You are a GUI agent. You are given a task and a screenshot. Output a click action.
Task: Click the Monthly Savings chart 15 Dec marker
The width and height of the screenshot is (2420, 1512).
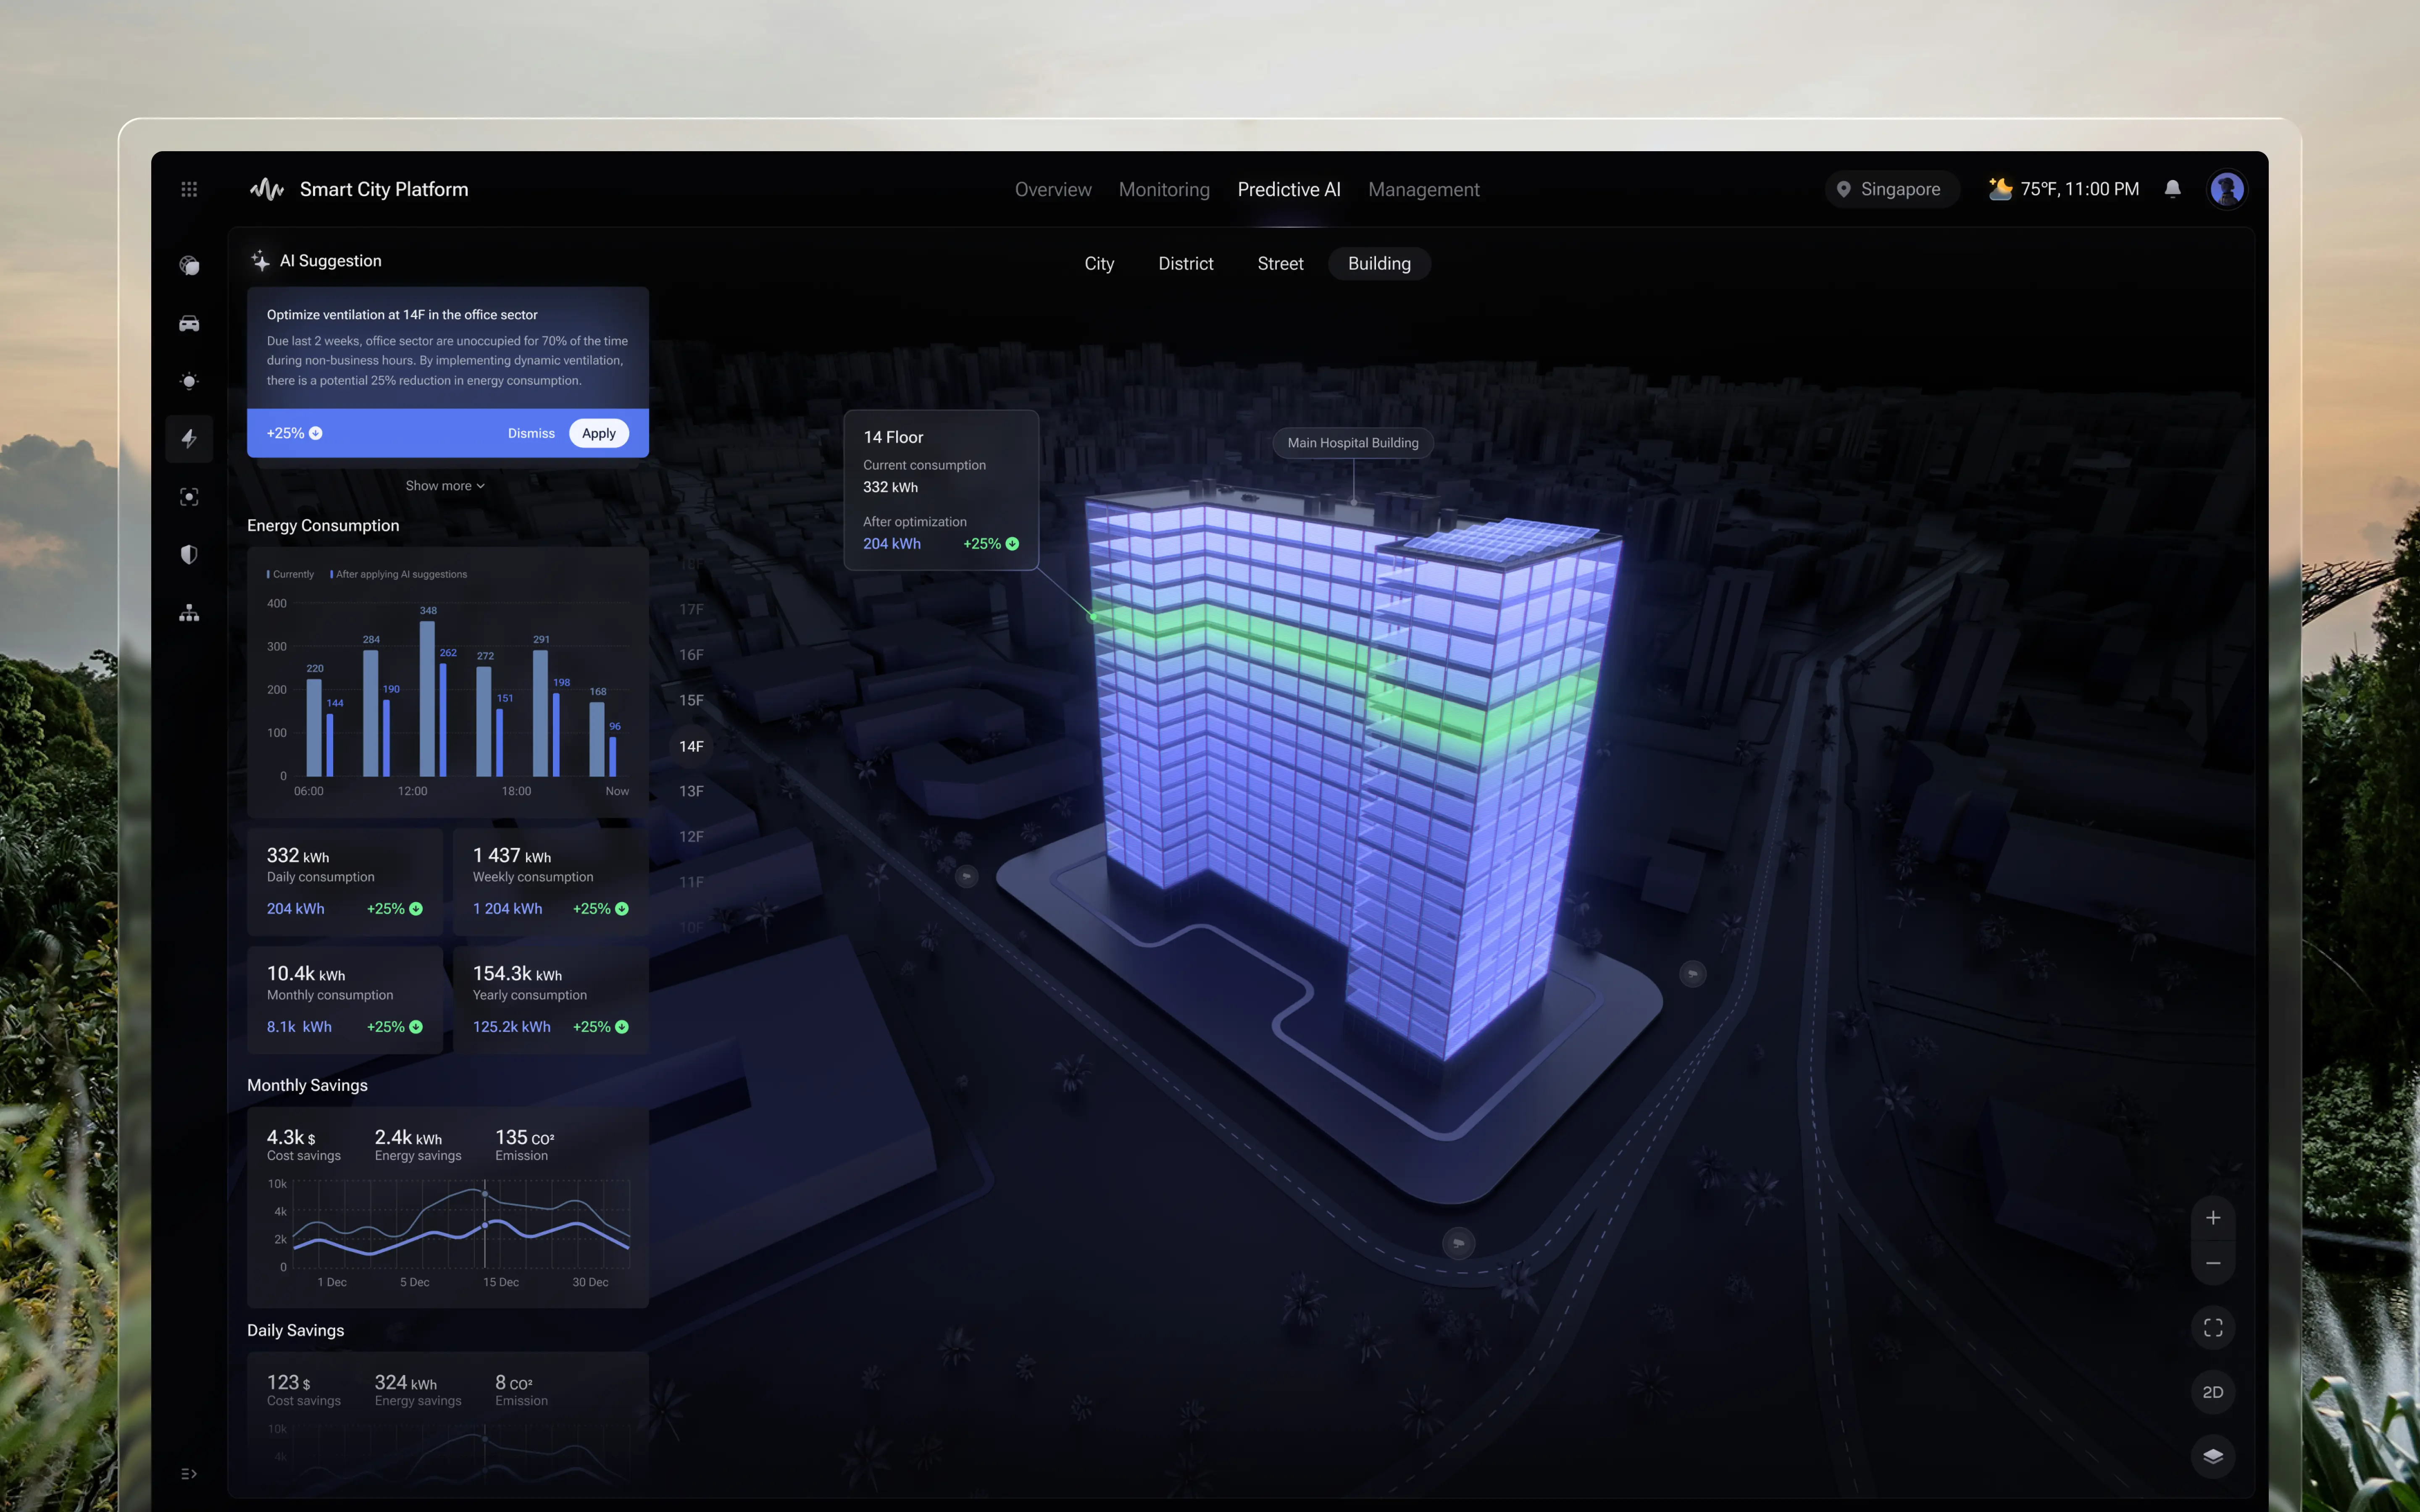tap(485, 1225)
